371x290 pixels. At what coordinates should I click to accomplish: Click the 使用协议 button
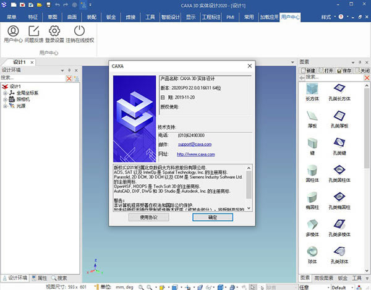point(150,218)
